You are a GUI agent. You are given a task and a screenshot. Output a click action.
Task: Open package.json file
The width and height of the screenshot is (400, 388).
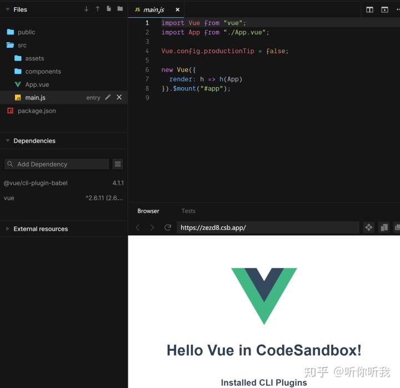point(37,111)
